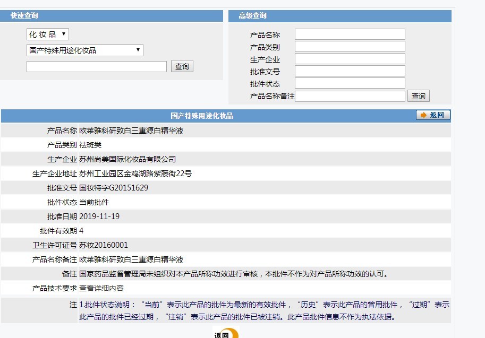Click the 备注 text about 国家药品监督管理局

point(234,274)
